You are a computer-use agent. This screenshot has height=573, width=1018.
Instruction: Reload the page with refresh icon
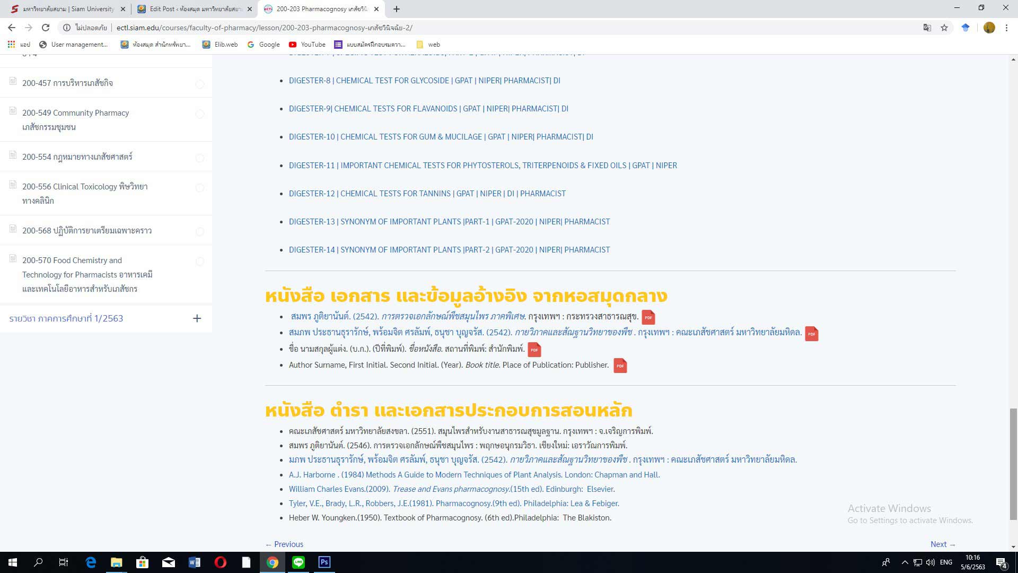[46, 28]
